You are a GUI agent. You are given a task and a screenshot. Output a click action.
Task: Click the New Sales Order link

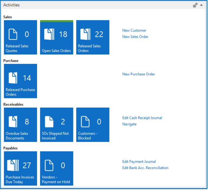tap(135, 37)
